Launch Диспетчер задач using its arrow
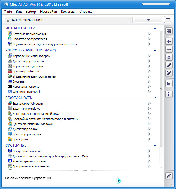The image size is (176, 189). (x=149, y=129)
